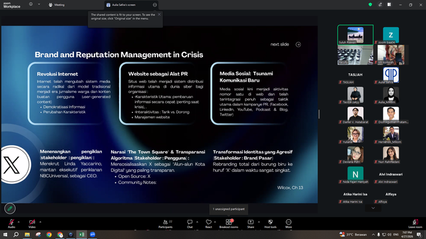Click the green annotate pencil button
The width and height of the screenshot is (426, 239).
click(x=10, y=208)
